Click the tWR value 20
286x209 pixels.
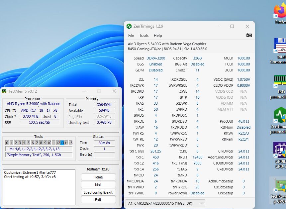coord(156,145)
